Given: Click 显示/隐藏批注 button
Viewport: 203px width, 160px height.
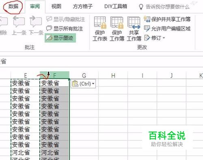Looking at the screenshot, I should (x=65, y=19).
